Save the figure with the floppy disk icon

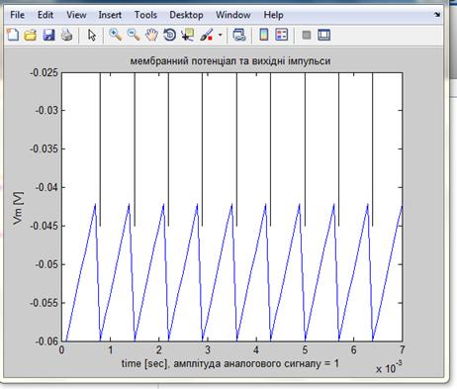[x=48, y=35]
